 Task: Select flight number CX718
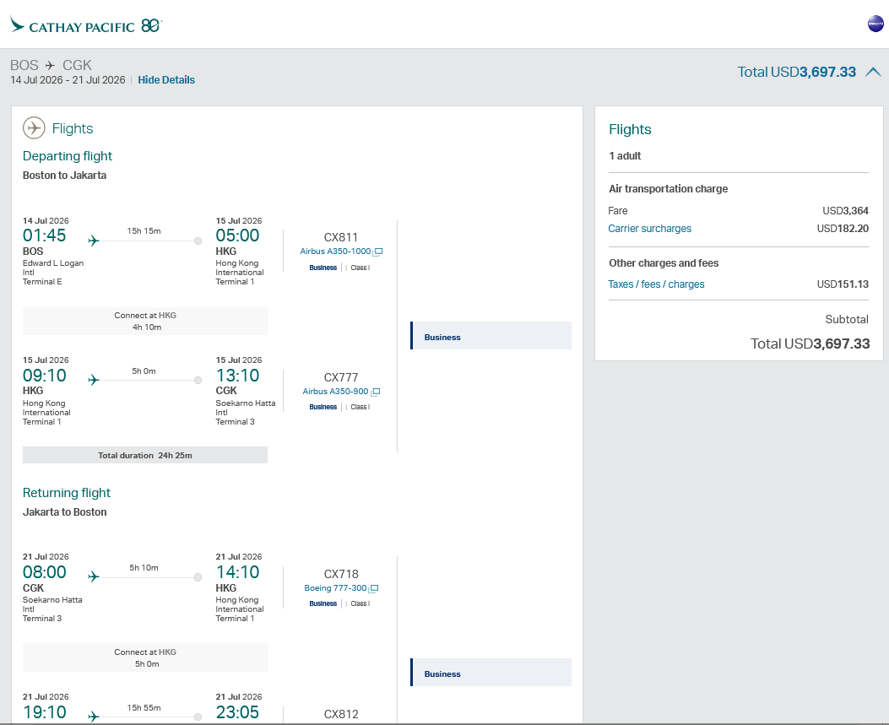[x=341, y=574]
